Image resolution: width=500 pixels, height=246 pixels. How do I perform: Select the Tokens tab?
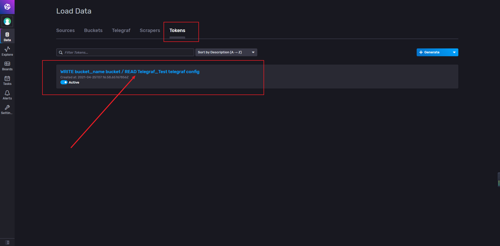177,30
